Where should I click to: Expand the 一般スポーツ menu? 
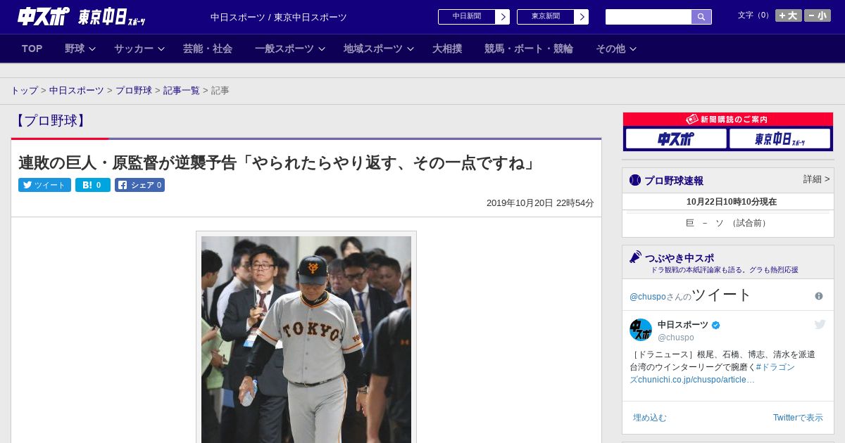click(x=290, y=49)
